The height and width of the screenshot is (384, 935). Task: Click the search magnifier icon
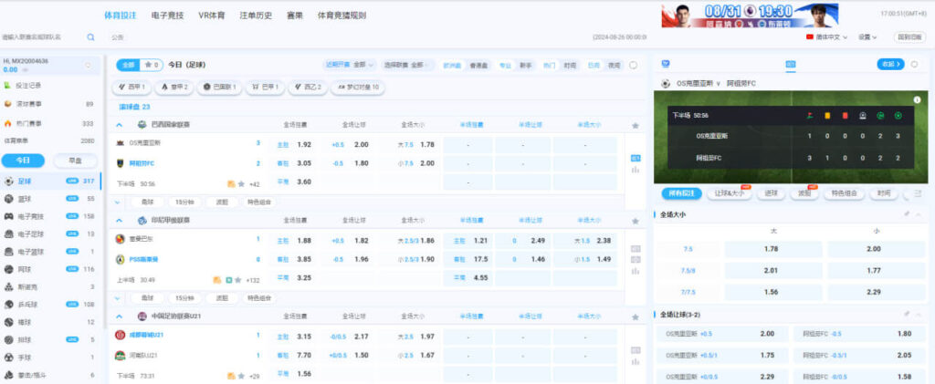point(90,37)
